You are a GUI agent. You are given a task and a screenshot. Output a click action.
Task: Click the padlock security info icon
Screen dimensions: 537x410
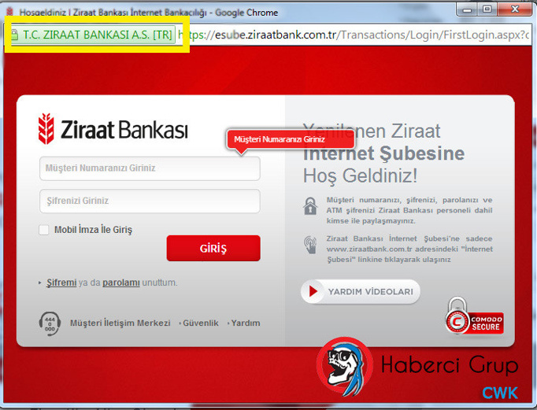tap(311, 206)
